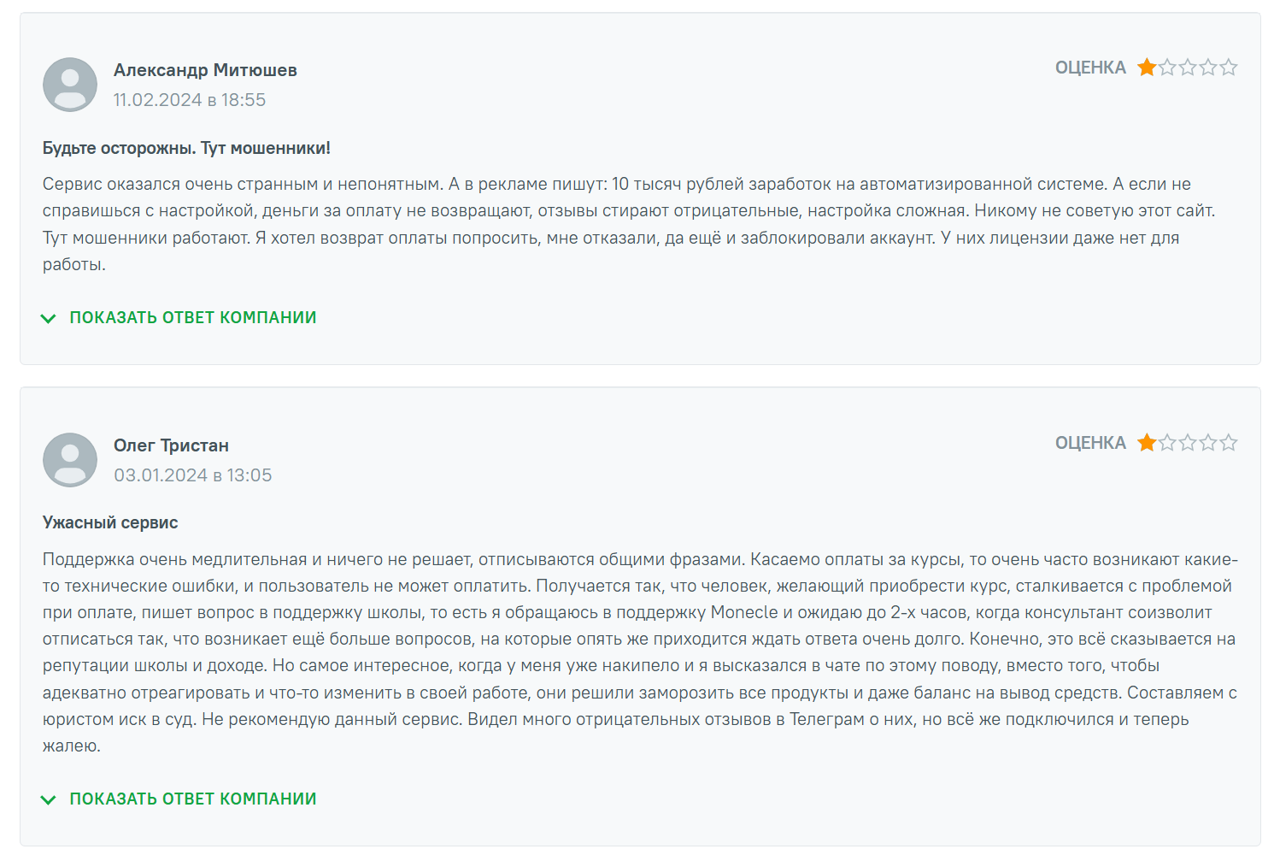The width and height of the screenshot is (1274, 849).
Task: Click the date 11.02.2024 в 18:55
Action: (190, 100)
